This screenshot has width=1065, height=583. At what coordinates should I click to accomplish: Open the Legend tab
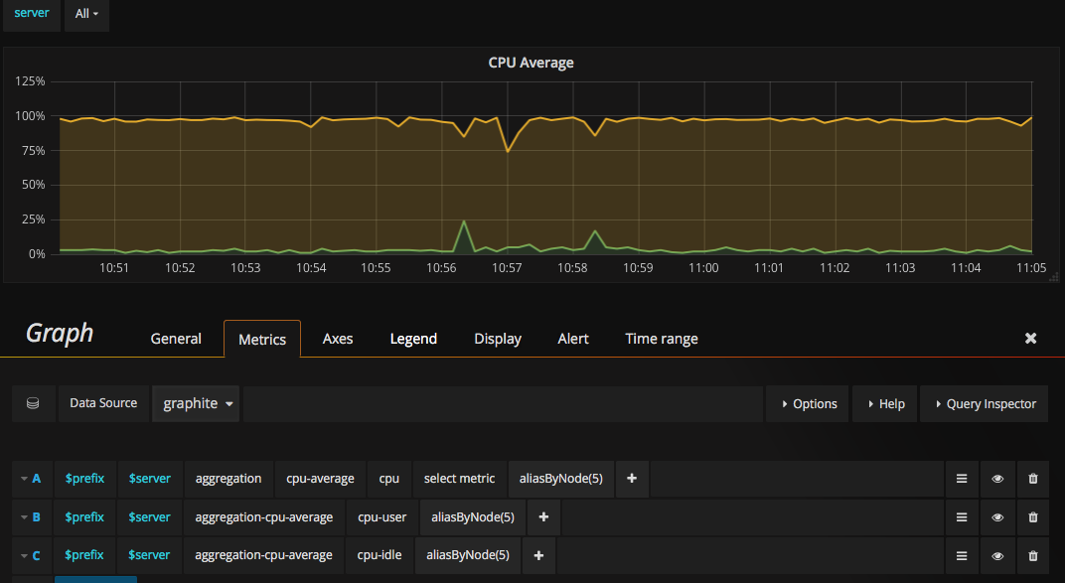point(413,339)
